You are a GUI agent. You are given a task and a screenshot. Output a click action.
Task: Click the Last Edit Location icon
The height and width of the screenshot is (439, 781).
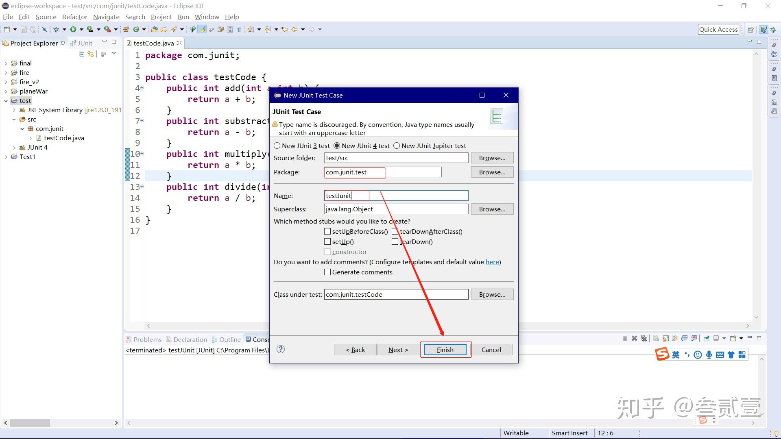pyautogui.click(x=284, y=29)
